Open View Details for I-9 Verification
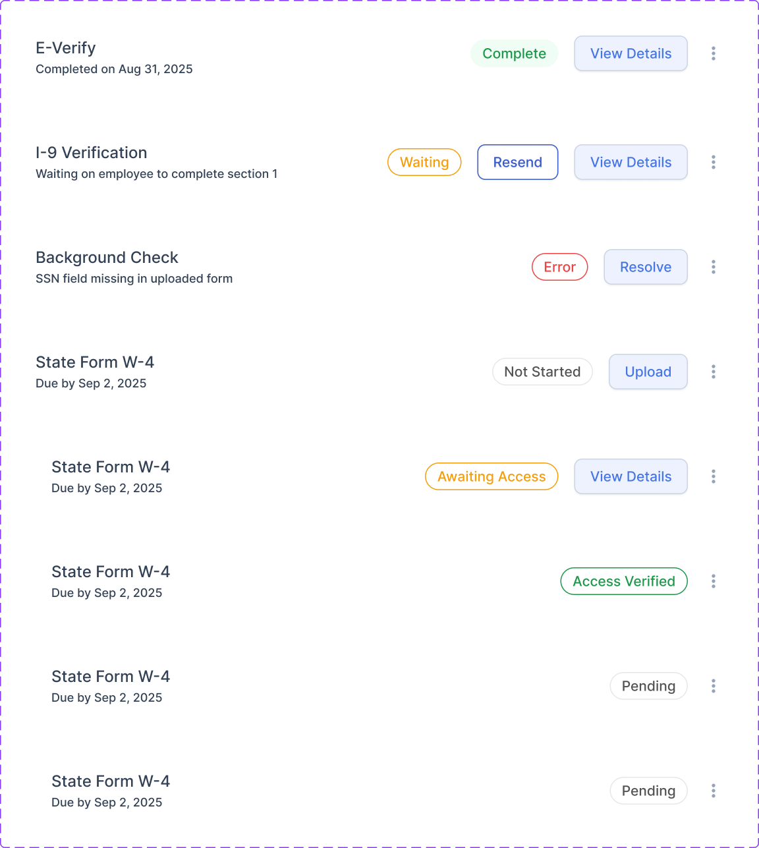 (x=631, y=162)
